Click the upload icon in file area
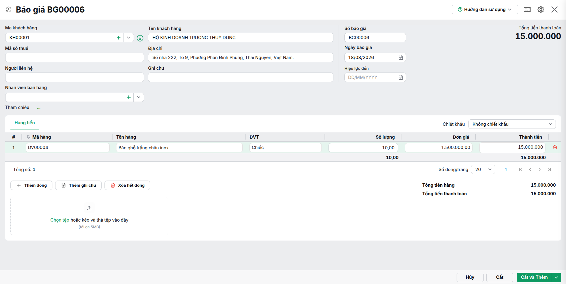The image size is (566, 284). click(x=89, y=208)
